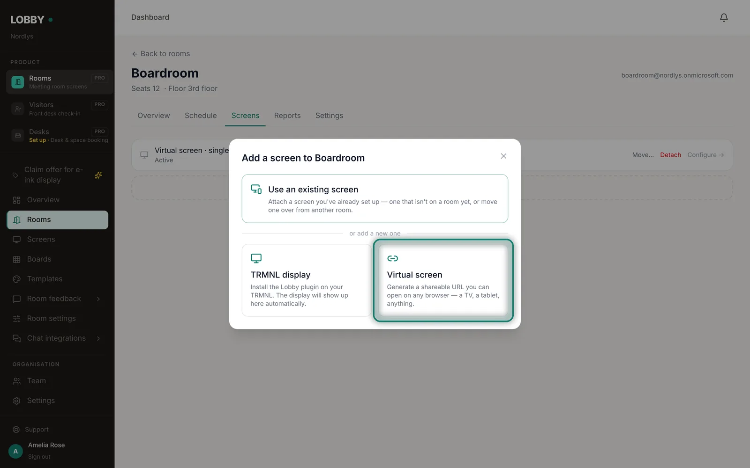Expand the Room feedback submenu chevron

[x=98, y=299]
